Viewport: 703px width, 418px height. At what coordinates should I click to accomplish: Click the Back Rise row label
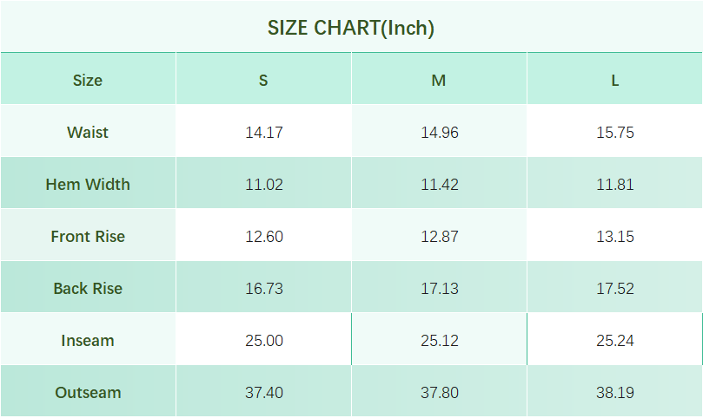point(88,289)
